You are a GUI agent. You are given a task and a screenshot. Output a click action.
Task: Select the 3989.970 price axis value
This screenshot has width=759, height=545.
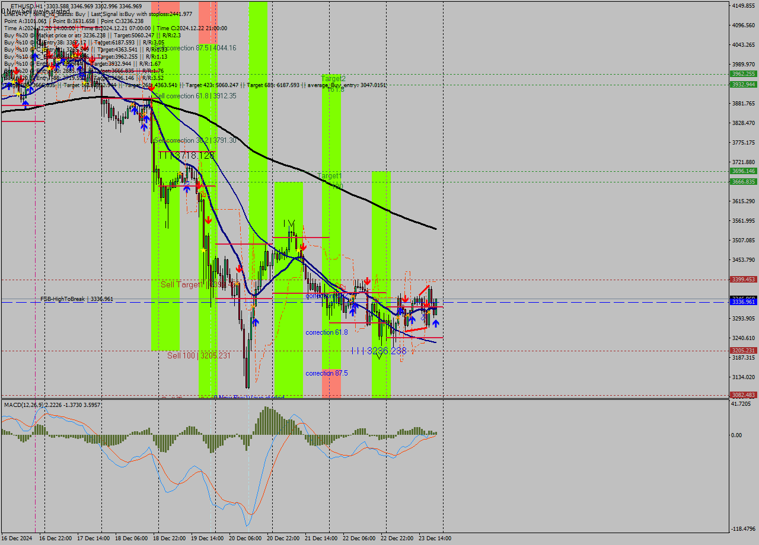click(x=745, y=64)
